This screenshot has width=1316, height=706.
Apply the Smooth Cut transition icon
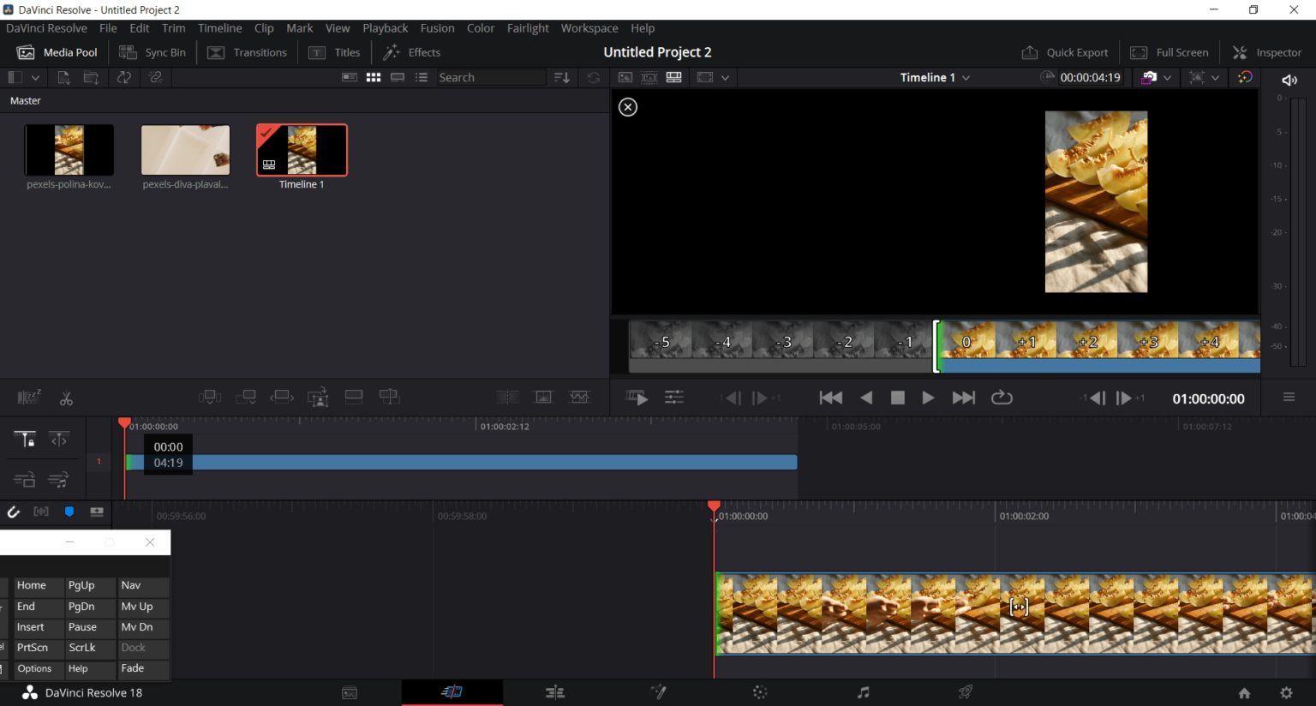pyautogui.click(x=580, y=397)
